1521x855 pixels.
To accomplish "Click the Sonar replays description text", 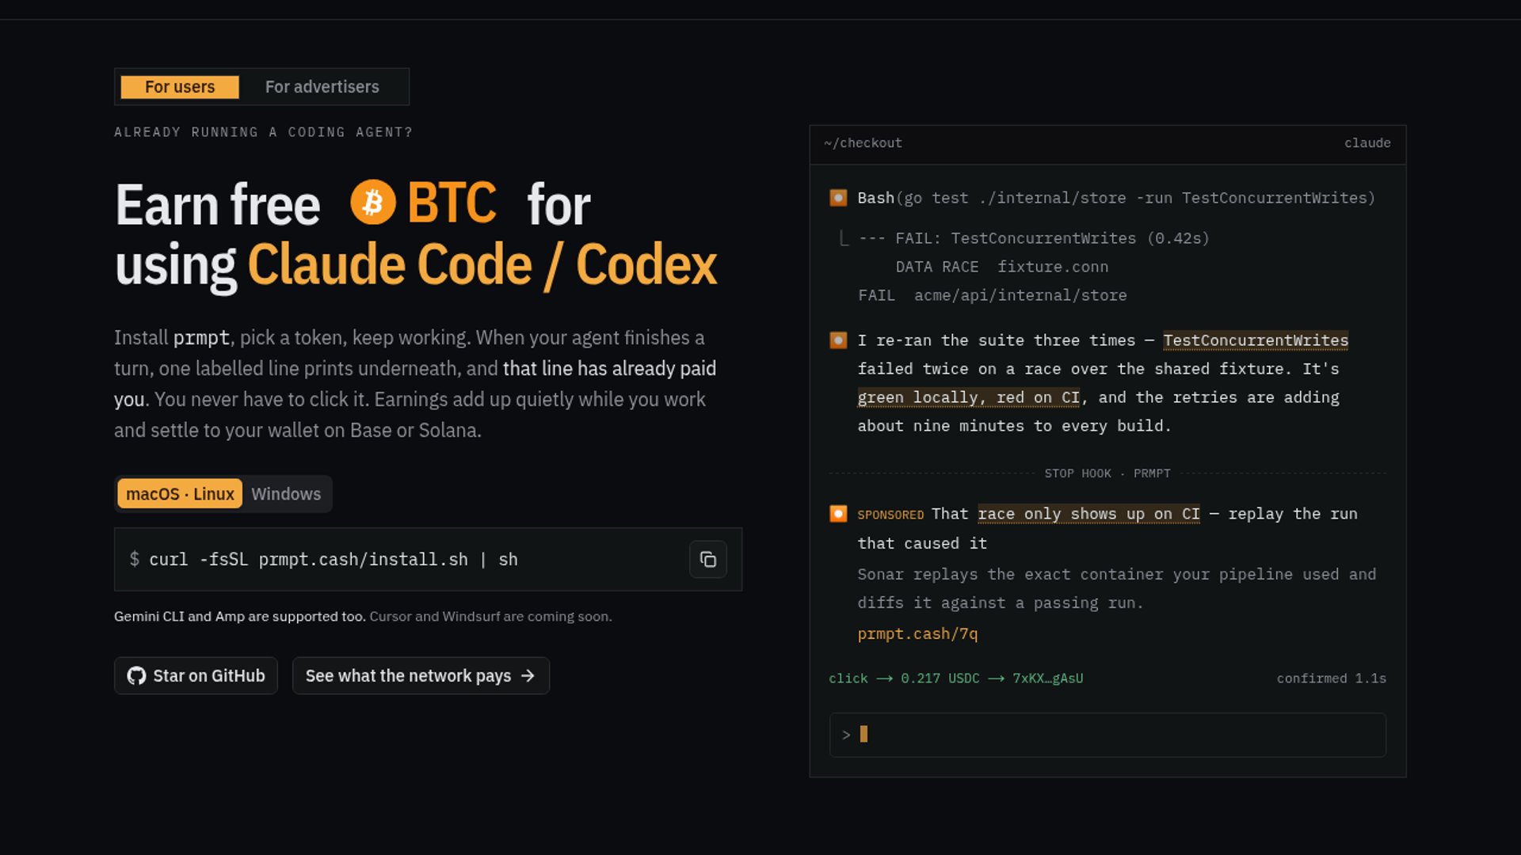I will (x=1116, y=589).
